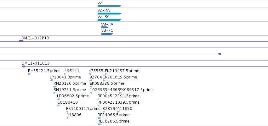Select the RE34066.5prime EST glyph
268x126 pixels.
[x=100, y=118]
